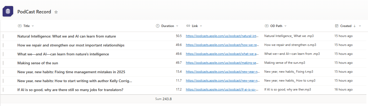Image resolution: width=368 pixels, height=106 pixels.
Task: Click the Duration column number-type icon
Action: (x=158, y=26)
